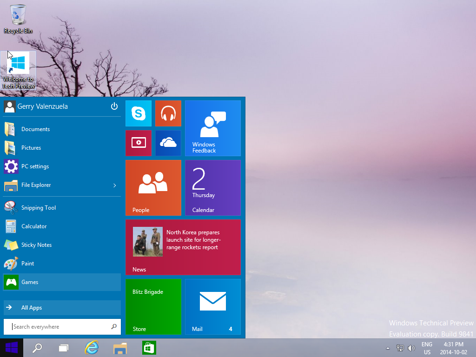Open File Explorer from the taskbar

(120, 348)
